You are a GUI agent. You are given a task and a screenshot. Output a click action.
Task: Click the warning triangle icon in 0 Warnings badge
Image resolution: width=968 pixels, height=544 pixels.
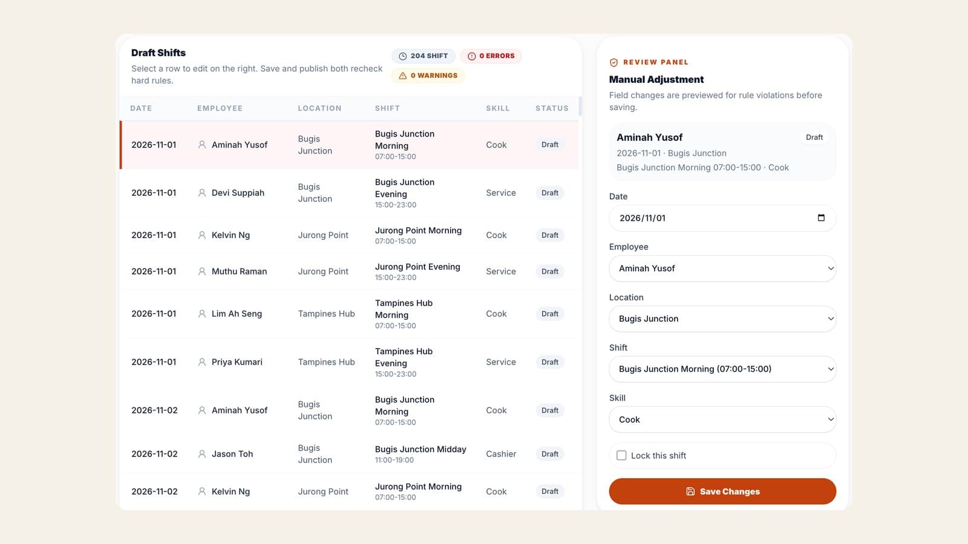[402, 76]
